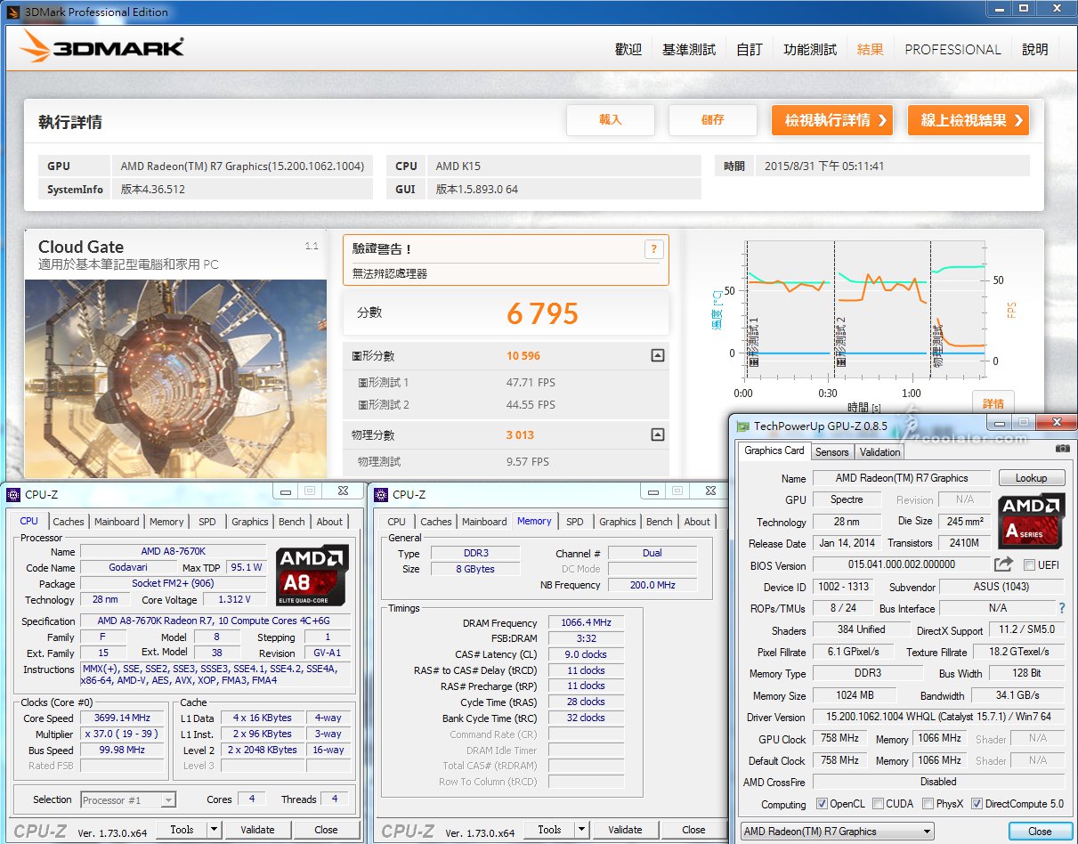Click the Lookup button in GPU-Z
Image resolution: width=1078 pixels, height=844 pixels.
[1031, 478]
